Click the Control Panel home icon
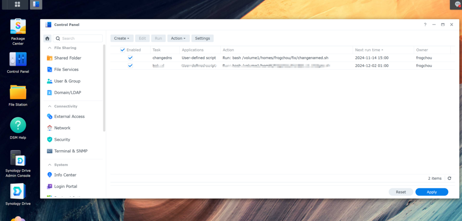Viewport: 462px width, 221px height. pyautogui.click(x=47, y=39)
